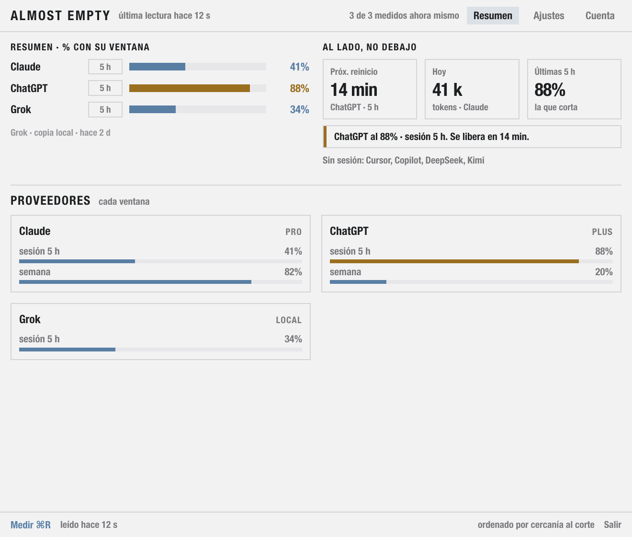Open the Próx. reinicio 14 min card
The height and width of the screenshot is (537, 632).
pos(370,89)
